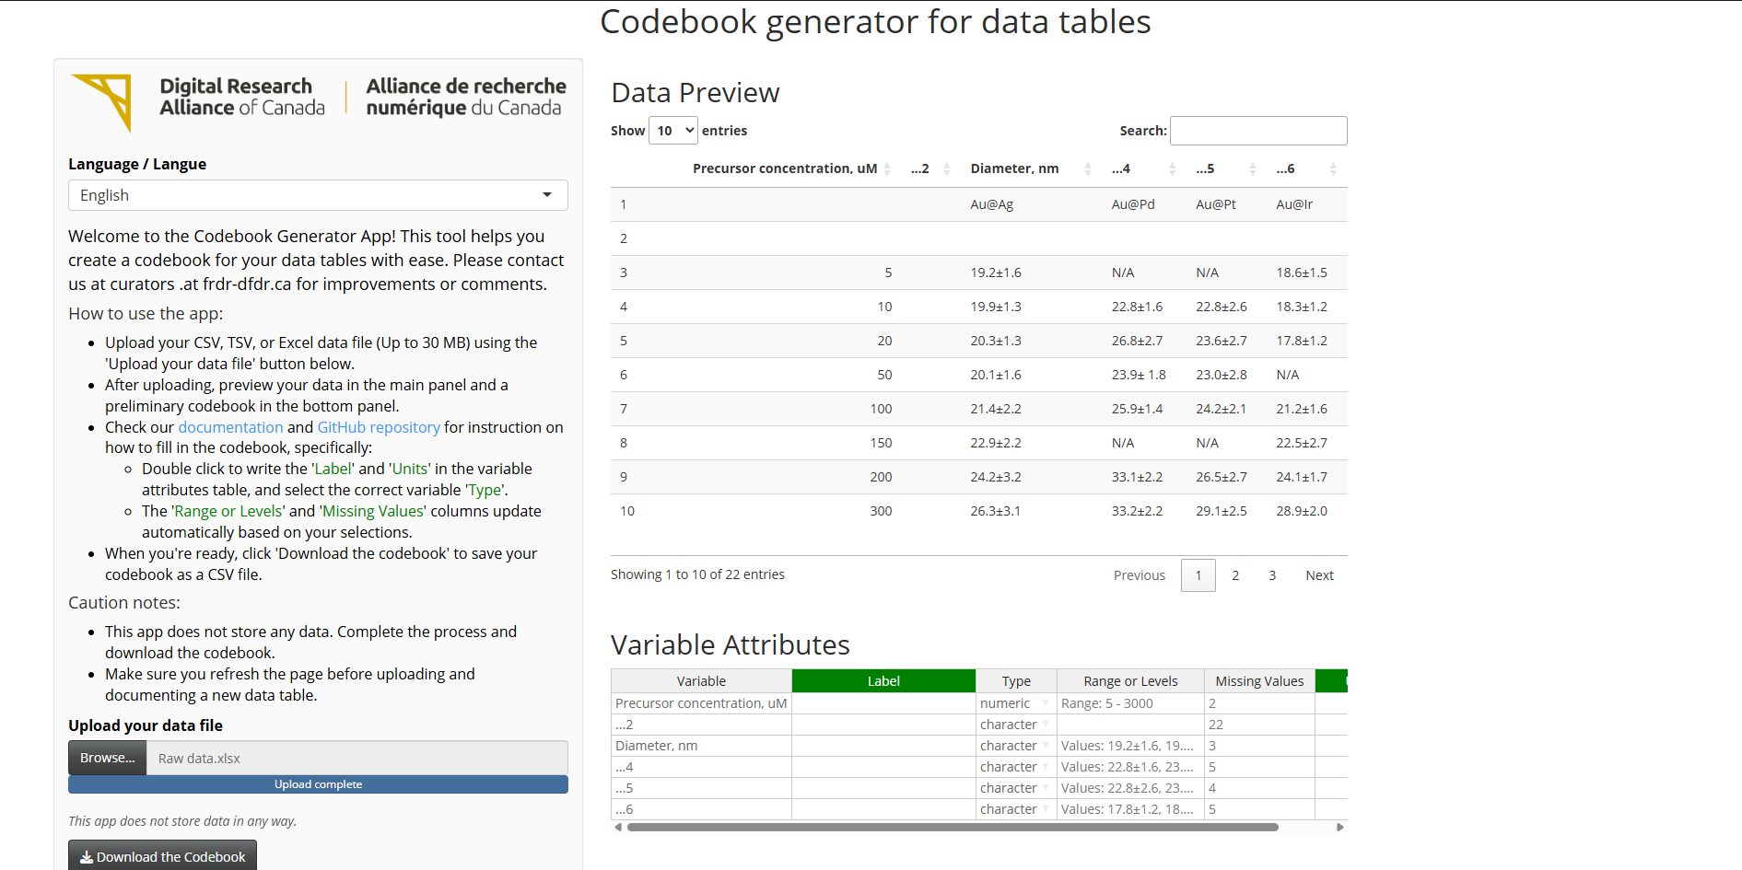The width and height of the screenshot is (1742, 870).
Task: Click the Previous pagination button
Action: pyautogui.click(x=1140, y=575)
